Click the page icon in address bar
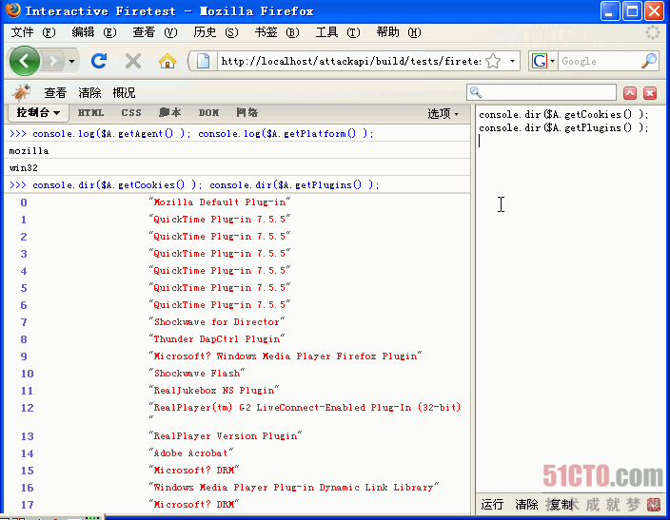Viewport: 670px width, 520px height. point(203,62)
